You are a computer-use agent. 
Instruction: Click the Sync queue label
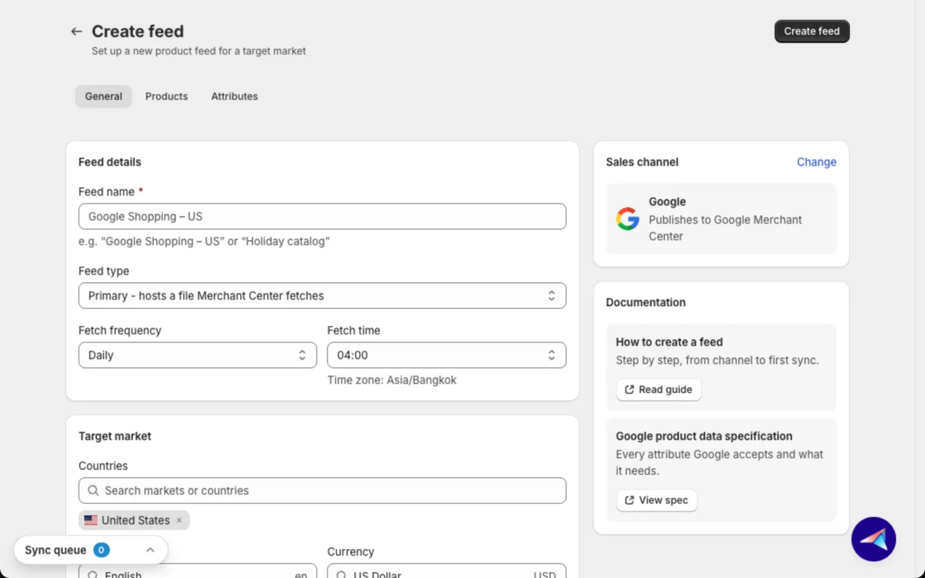(x=55, y=550)
